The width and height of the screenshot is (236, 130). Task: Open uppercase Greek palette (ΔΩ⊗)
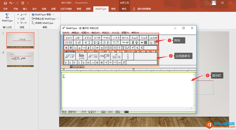click(x=153, y=38)
